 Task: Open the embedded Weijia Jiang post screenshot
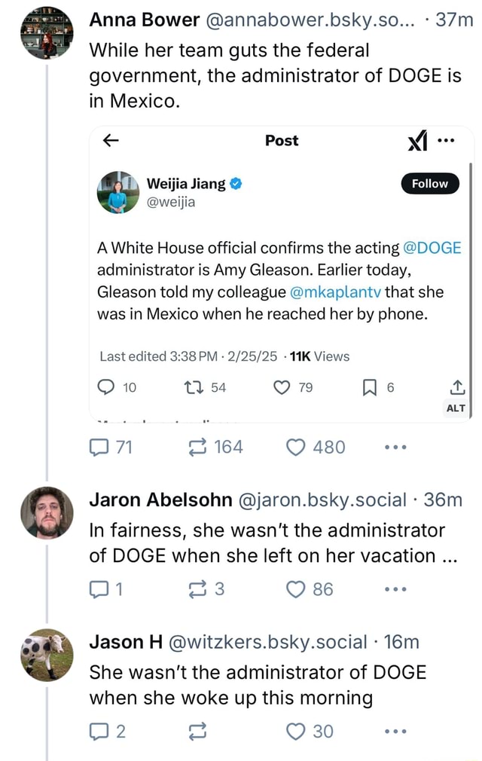pyautogui.click(x=281, y=301)
